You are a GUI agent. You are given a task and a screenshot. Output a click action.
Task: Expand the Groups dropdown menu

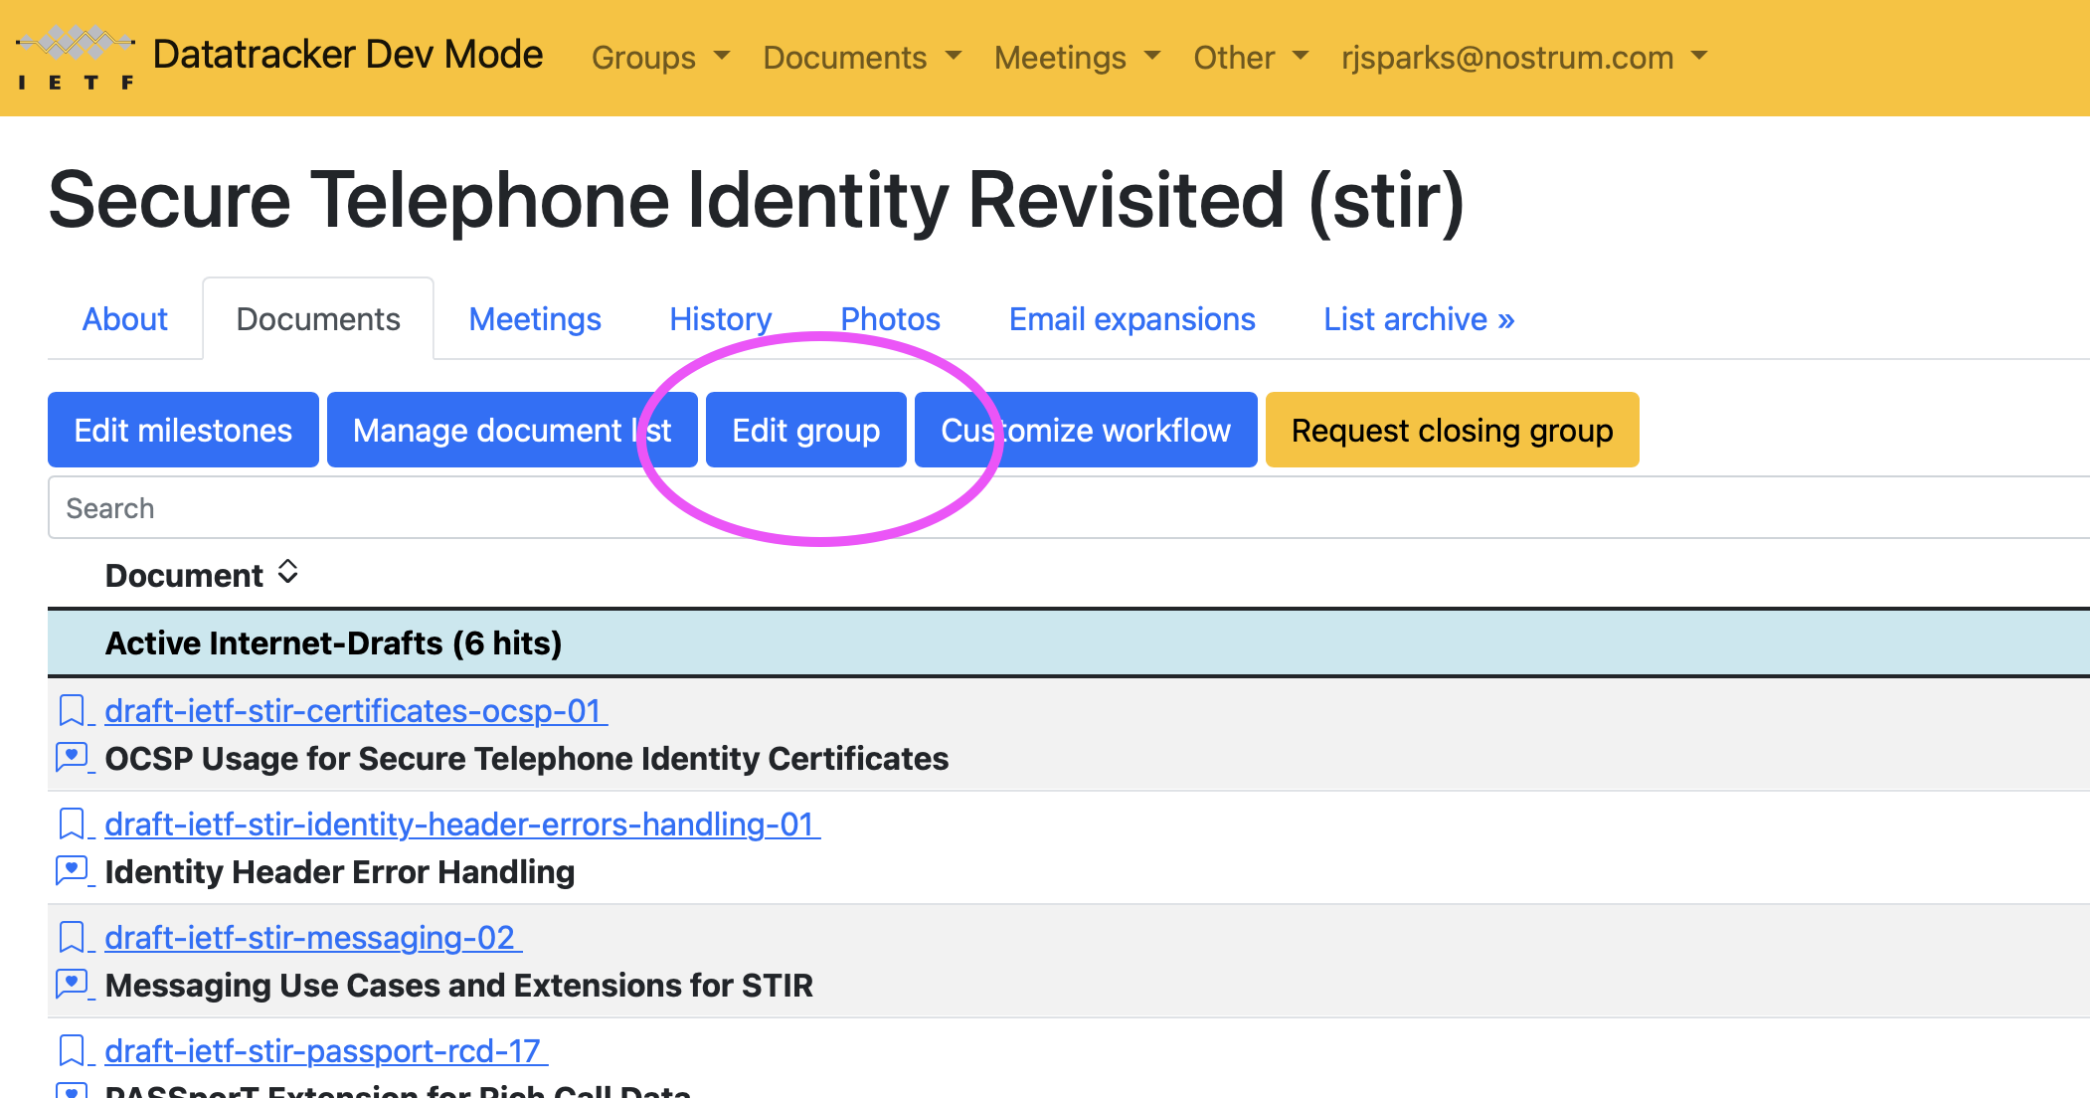[x=660, y=58]
